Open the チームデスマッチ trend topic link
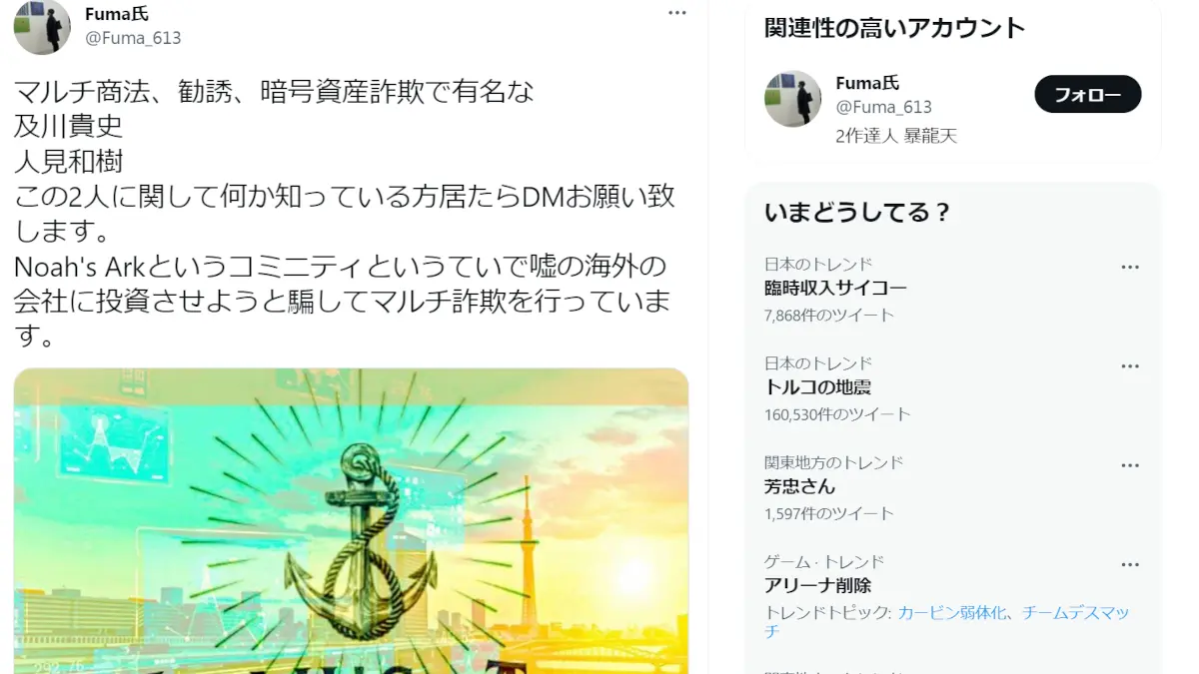Image resolution: width=1199 pixels, height=674 pixels. click(947, 622)
